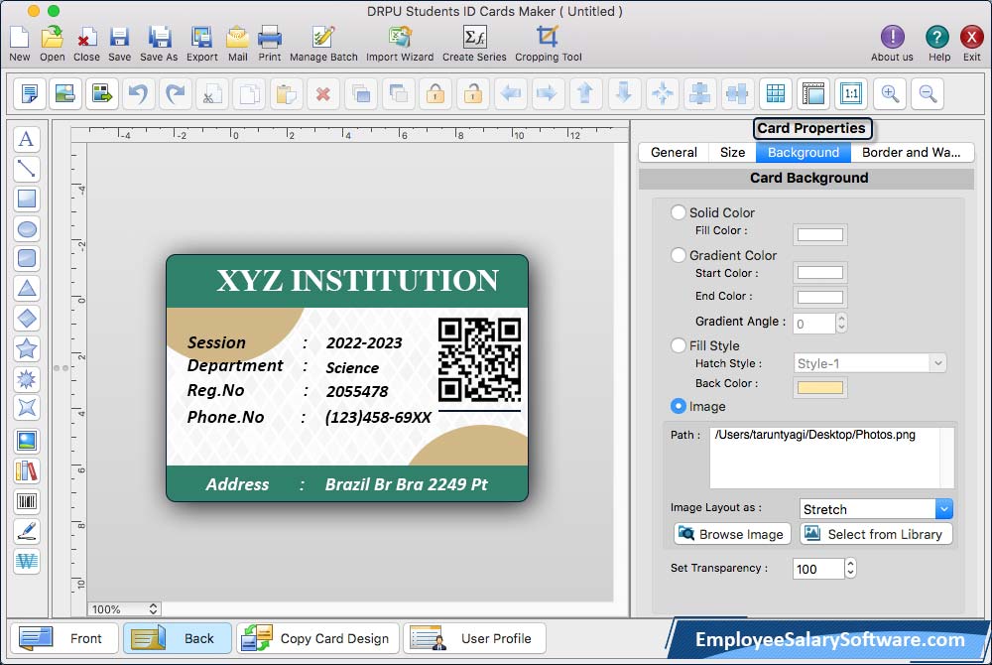Click the Copy Card Design button
Screen dimensions: 992x665
(318, 638)
